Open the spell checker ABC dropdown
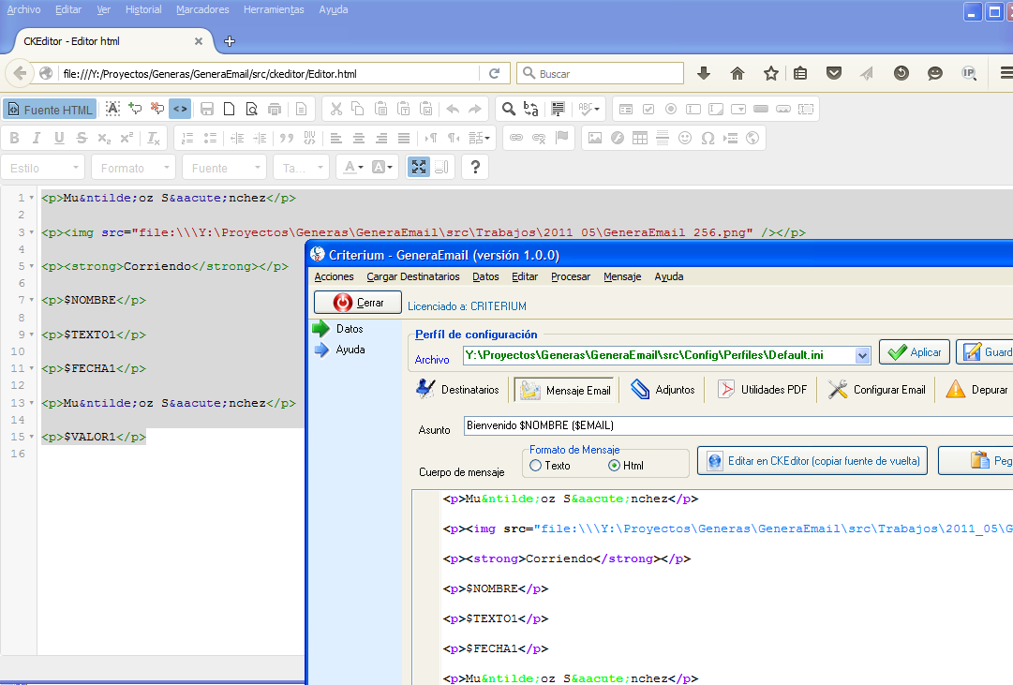Viewport: 1013px width, 685px height. [x=588, y=110]
